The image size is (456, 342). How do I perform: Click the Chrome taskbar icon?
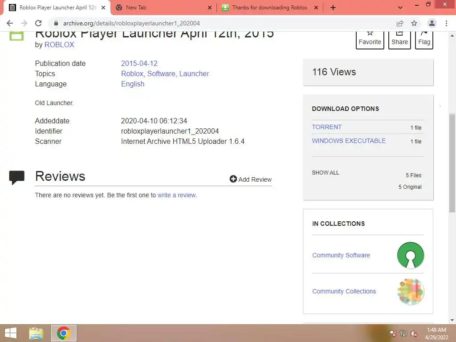pos(64,333)
